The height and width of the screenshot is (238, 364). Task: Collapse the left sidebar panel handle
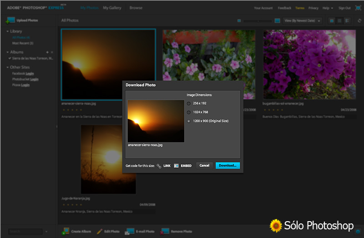click(x=56, y=127)
